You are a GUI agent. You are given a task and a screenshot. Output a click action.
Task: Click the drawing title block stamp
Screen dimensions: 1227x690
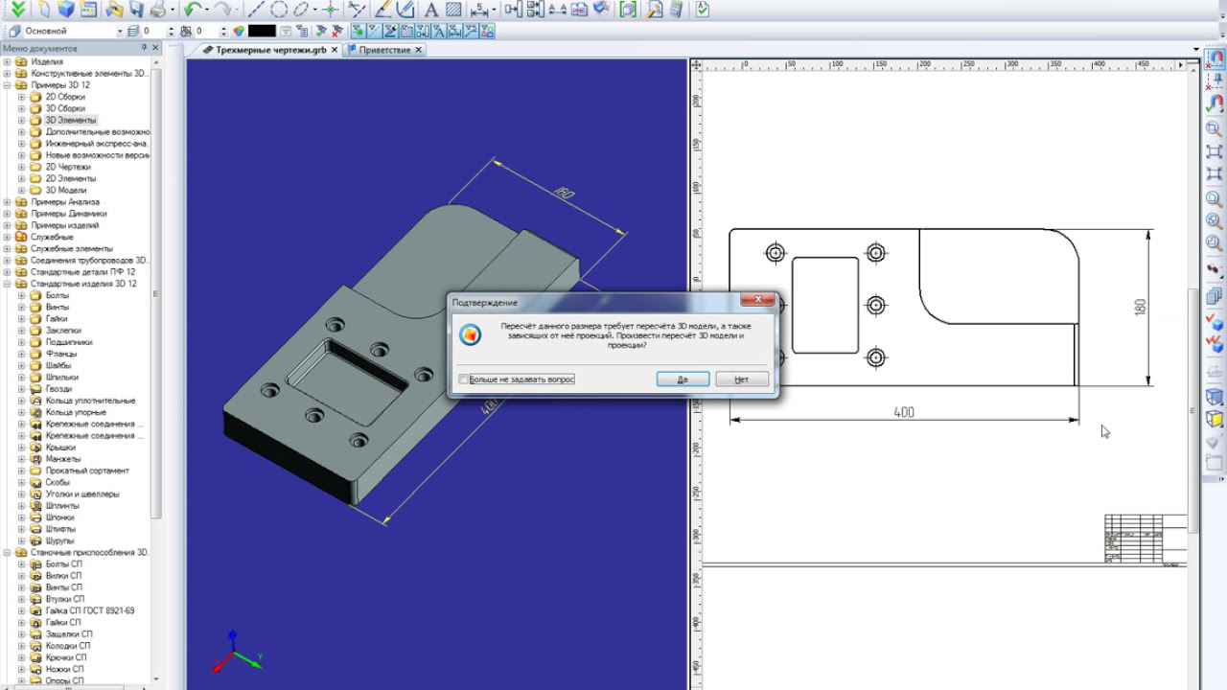[1146, 540]
